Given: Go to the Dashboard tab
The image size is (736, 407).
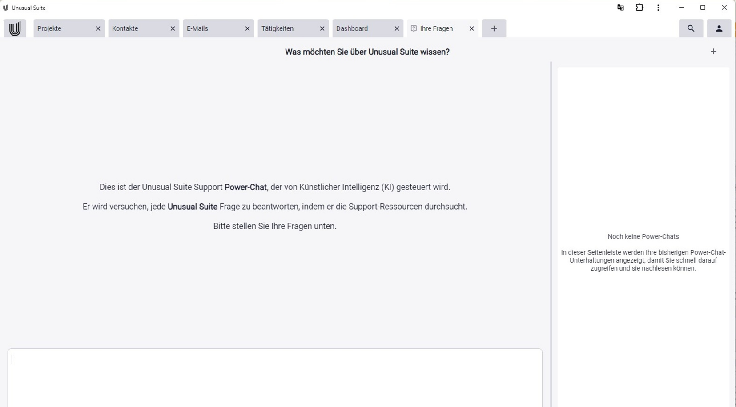Looking at the screenshot, I should [361, 28].
